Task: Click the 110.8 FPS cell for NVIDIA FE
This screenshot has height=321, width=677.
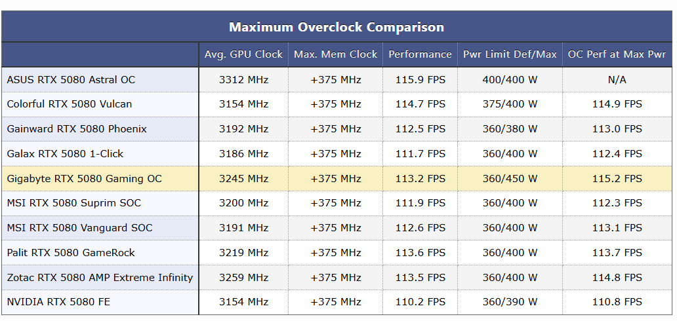Action: [617, 302]
